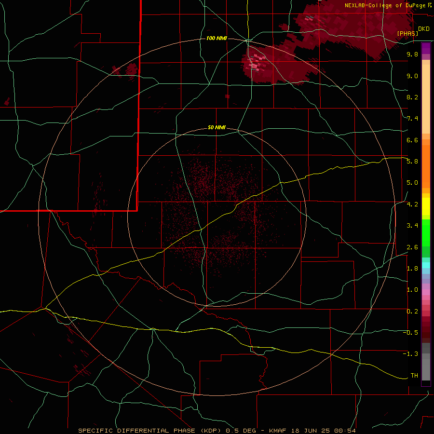Pick the dark orange band in the legend

(426, 167)
